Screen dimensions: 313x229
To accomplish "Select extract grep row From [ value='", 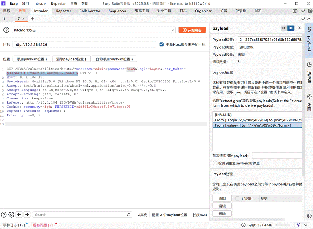I will point(257,125).
